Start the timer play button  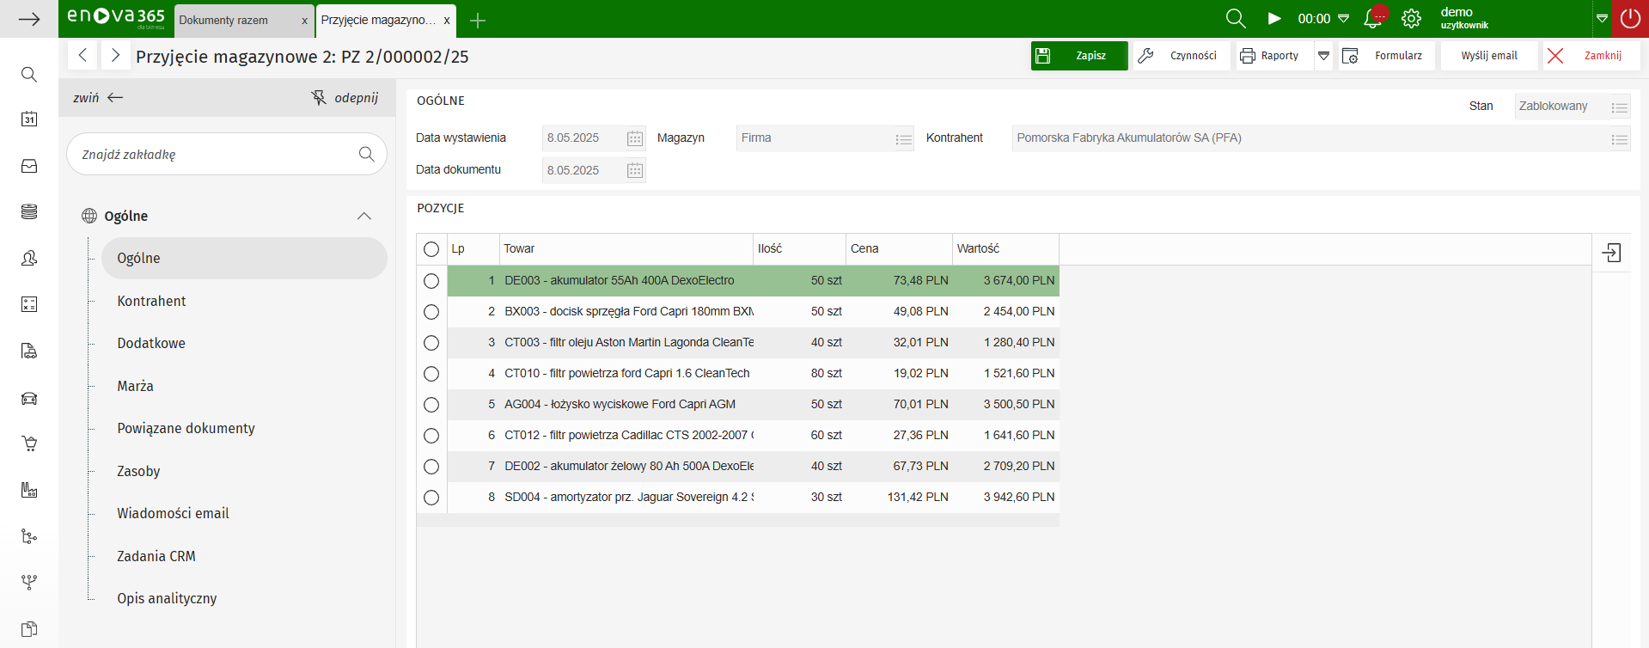point(1274,19)
